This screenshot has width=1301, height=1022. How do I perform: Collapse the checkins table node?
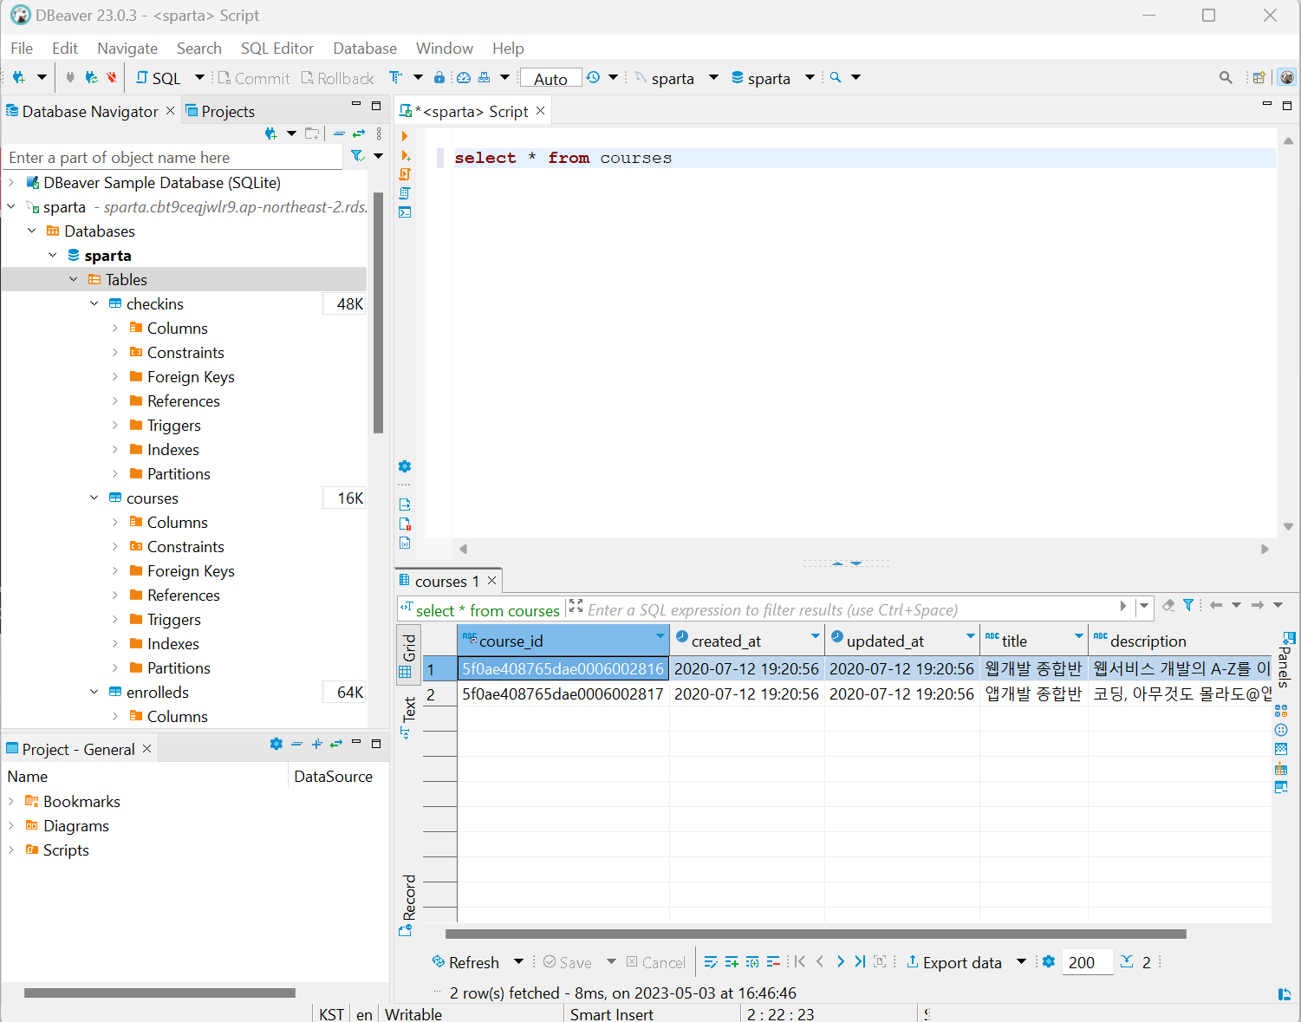click(94, 303)
